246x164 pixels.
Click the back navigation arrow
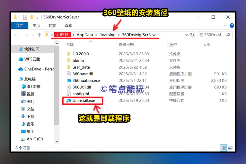(17, 35)
